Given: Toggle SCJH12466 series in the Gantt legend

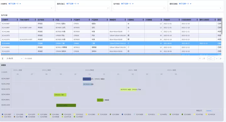Looking at the screenshot, I should pos(19,114).
